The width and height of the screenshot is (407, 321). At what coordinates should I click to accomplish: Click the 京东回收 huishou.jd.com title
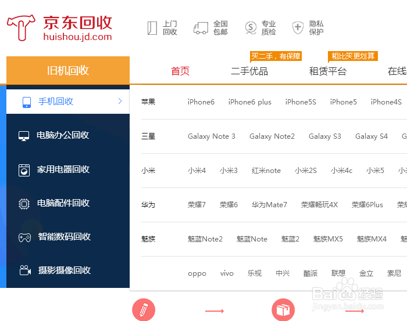tap(77, 28)
